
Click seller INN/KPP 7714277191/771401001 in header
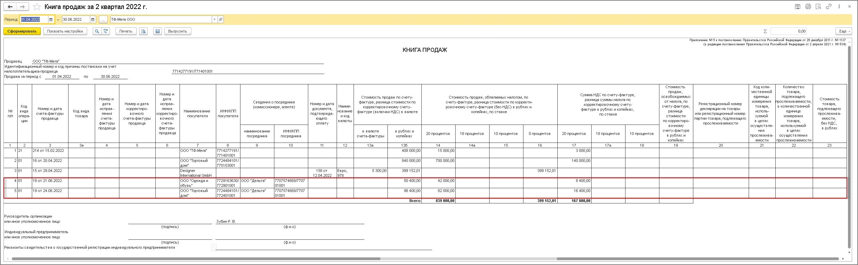[x=192, y=72]
